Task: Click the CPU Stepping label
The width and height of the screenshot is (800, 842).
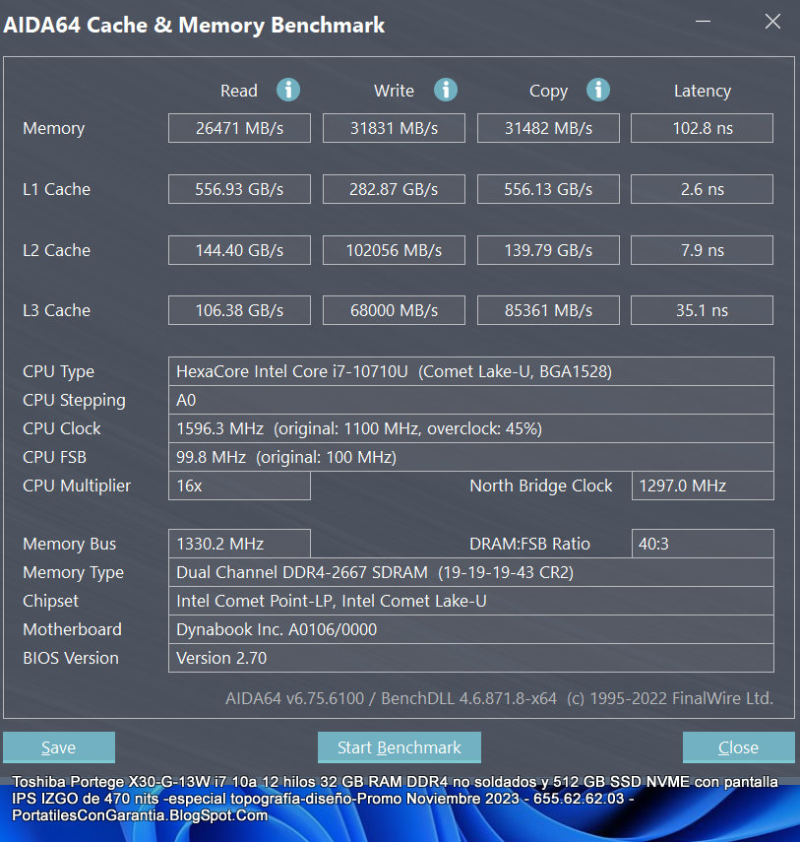Action: point(74,401)
